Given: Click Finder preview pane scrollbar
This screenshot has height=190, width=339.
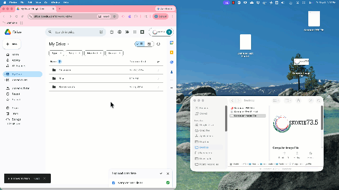Looking at the screenshot, I should tap(322, 118).
